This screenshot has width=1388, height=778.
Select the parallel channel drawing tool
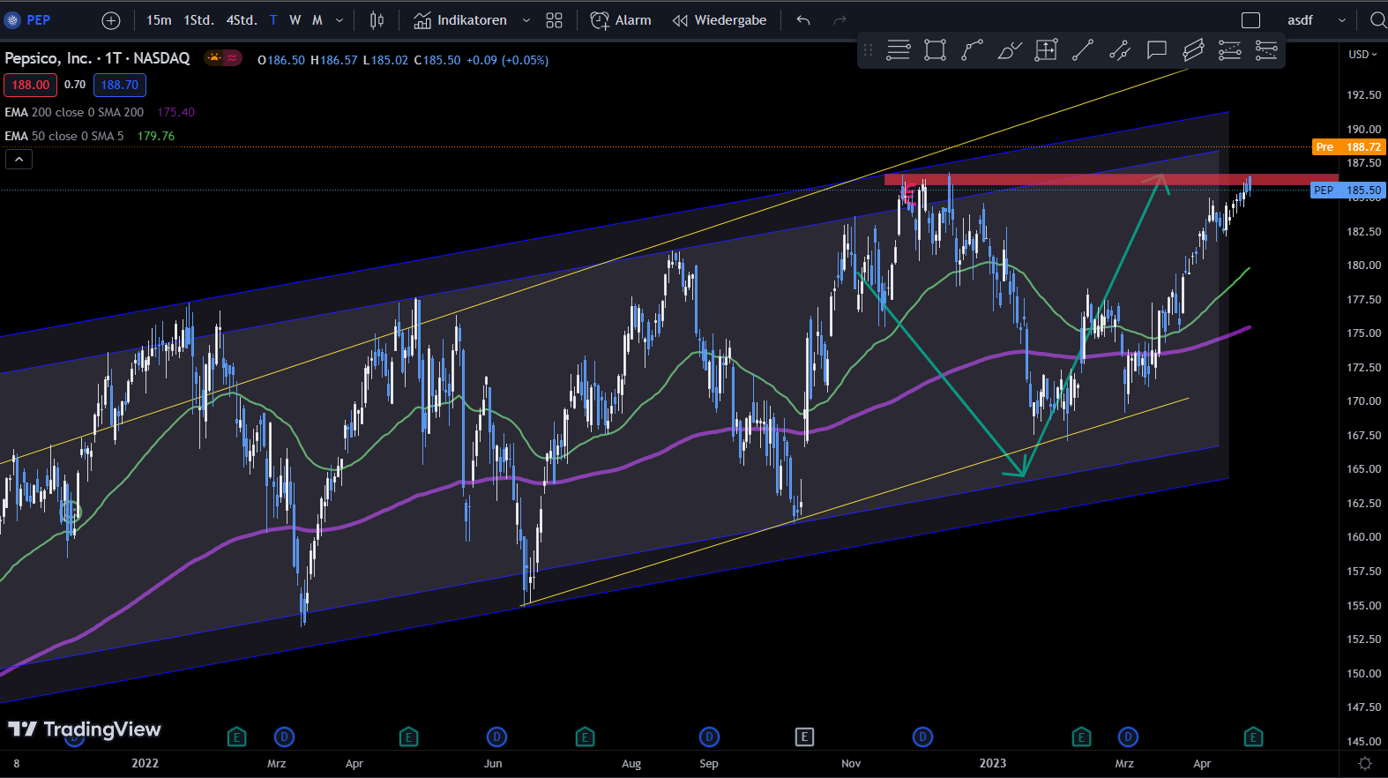1193,50
